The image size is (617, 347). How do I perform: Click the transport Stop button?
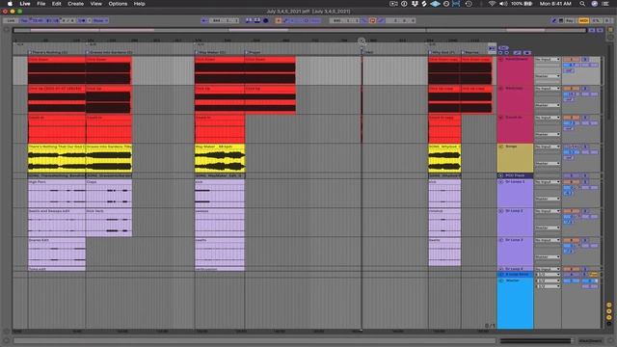(257, 20)
